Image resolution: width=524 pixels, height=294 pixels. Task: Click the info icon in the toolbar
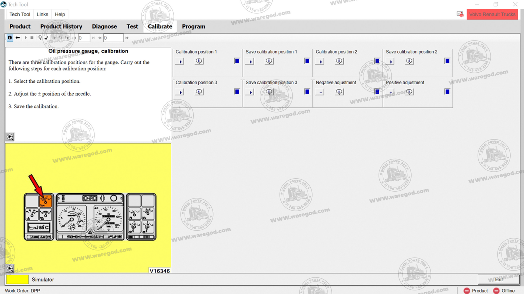[x=10, y=38]
